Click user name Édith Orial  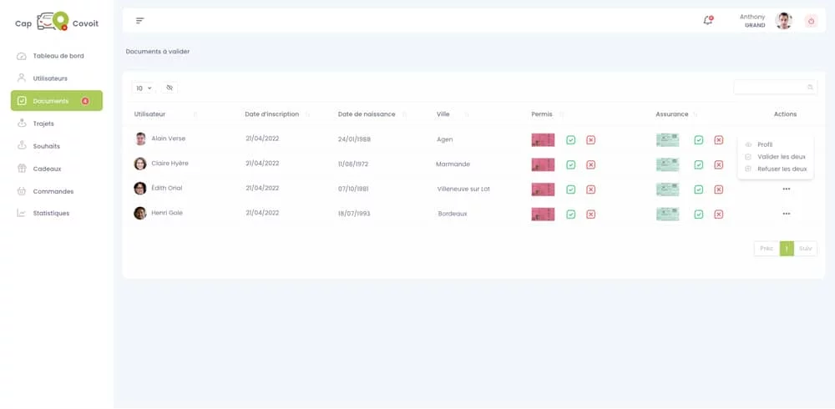167,188
